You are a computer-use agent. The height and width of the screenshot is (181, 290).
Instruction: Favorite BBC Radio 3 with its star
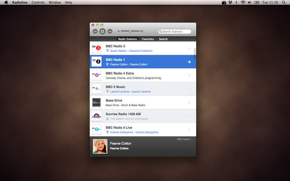[189, 48]
